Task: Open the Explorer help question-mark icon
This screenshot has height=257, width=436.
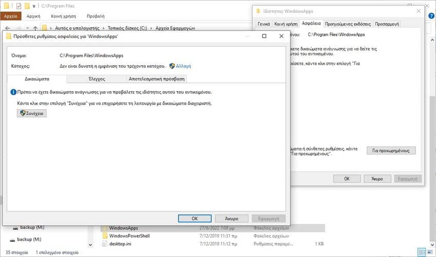Action: (x=431, y=16)
